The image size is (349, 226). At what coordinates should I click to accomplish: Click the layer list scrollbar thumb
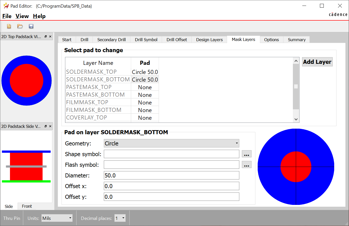point(296,86)
